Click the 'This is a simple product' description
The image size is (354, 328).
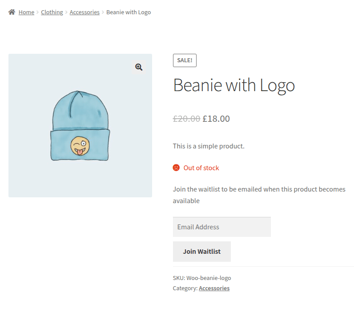[209, 146]
